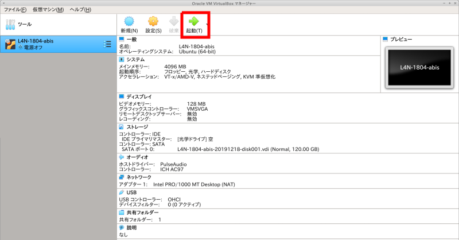The height and width of the screenshot is (240, 459).
Task: Start the VM with 起動(T) green arrow
Action: click(x=194, y=21)
